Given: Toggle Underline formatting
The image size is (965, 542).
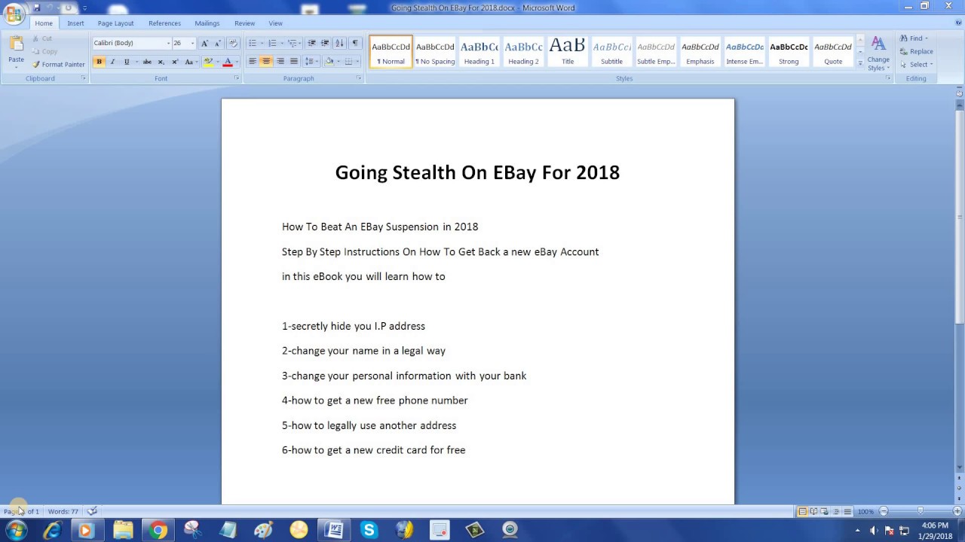Looking at the screenshot, I should [126, 62].
